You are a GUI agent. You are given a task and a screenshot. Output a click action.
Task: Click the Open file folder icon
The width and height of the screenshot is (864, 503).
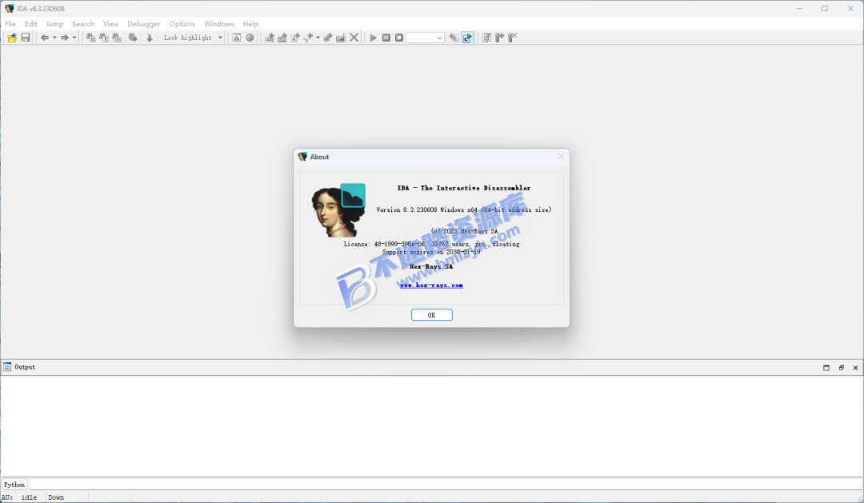12,38
